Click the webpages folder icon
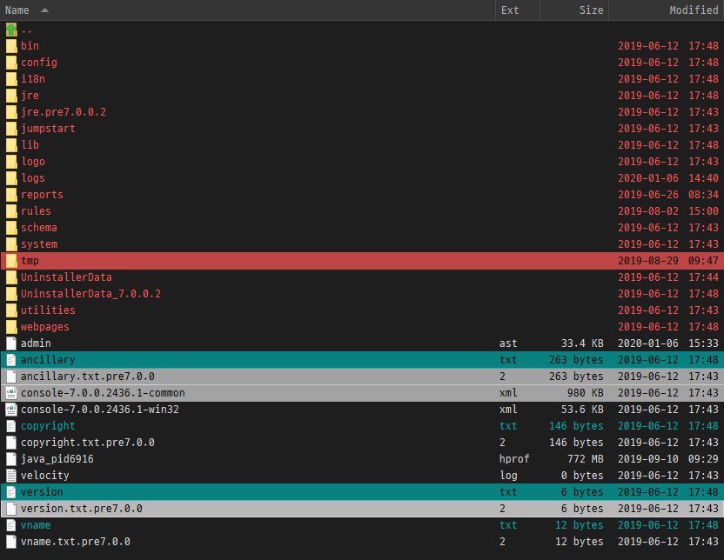The image size is (724, 560). point(11,327)
